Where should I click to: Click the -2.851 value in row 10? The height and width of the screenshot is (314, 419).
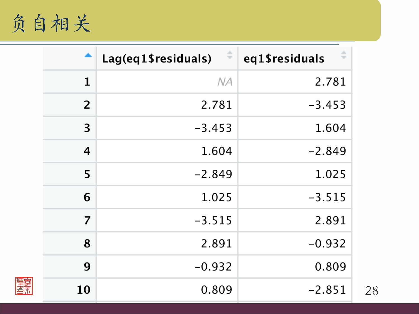point(327,290)
